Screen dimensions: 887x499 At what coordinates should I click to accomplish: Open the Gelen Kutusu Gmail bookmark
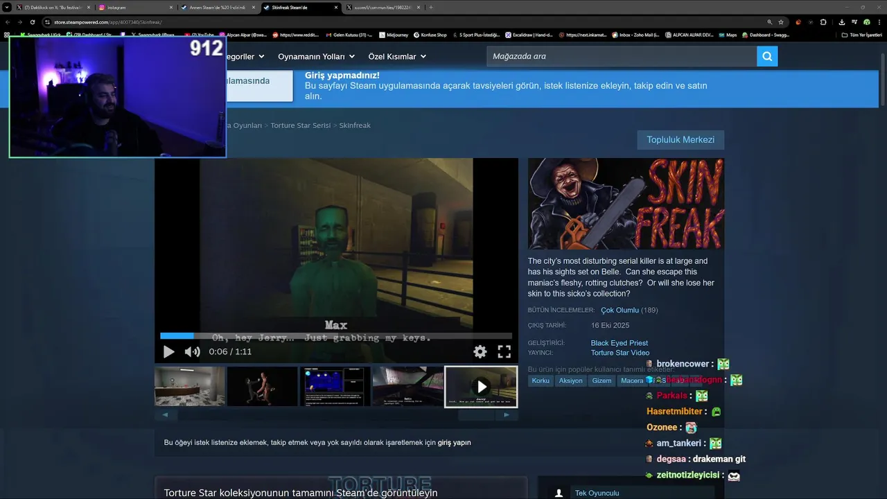pos(349,35)
